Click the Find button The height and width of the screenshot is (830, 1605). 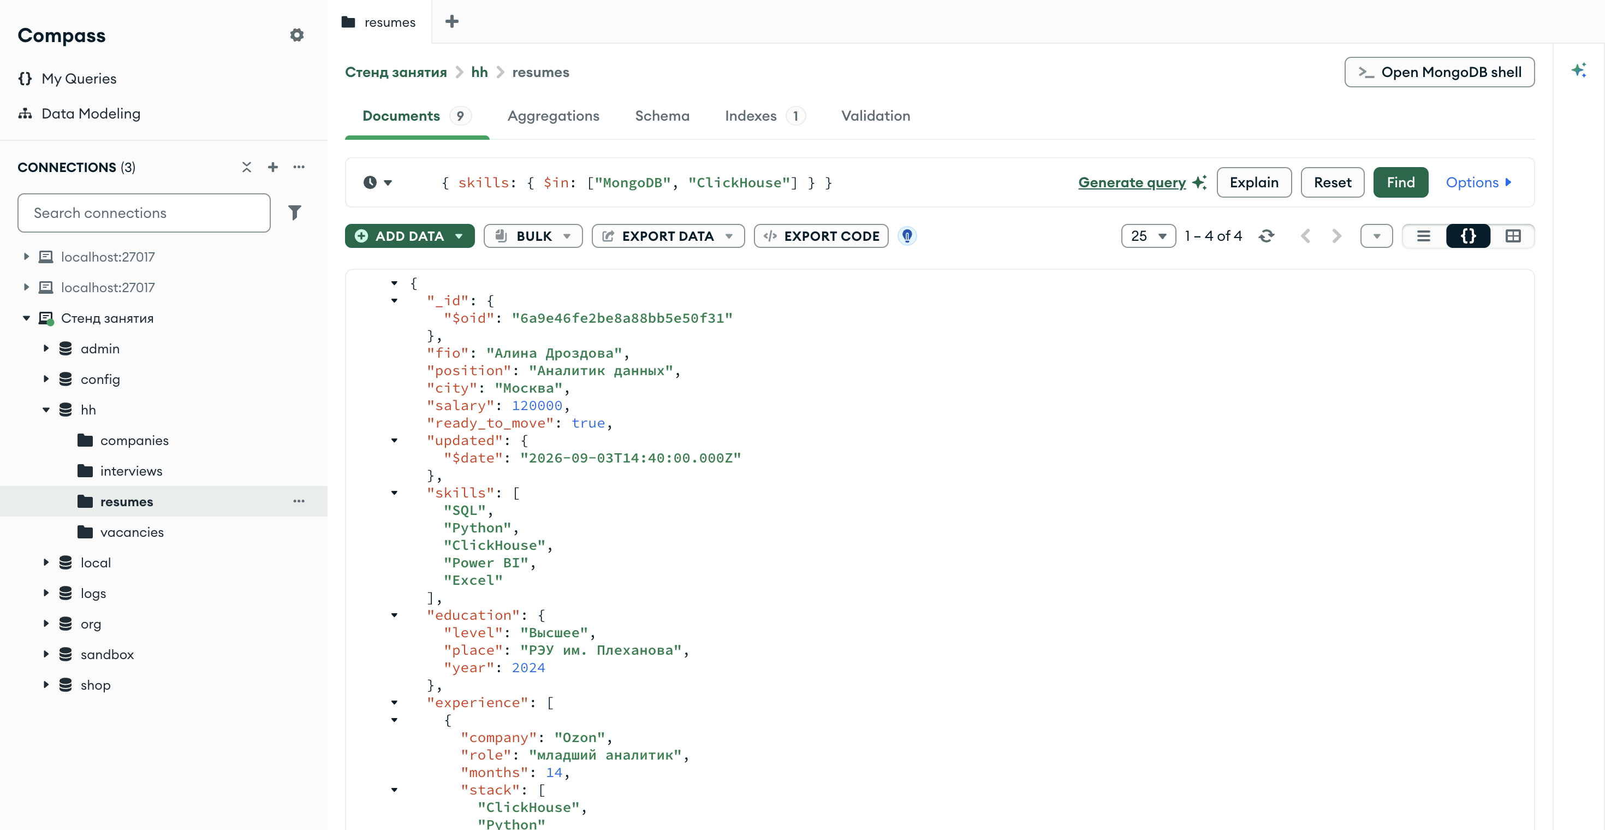1401,182
